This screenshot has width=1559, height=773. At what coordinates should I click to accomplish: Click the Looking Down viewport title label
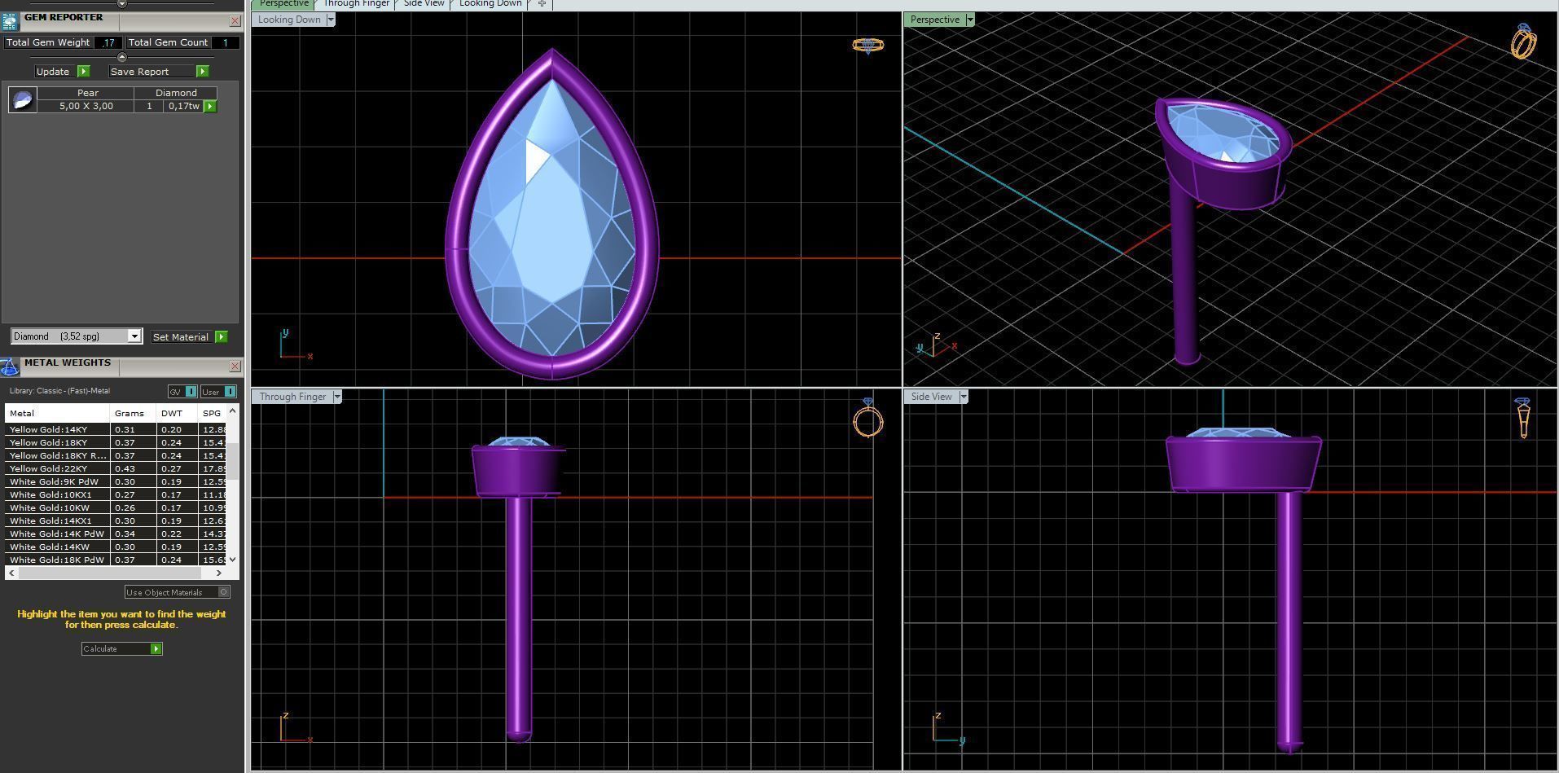point(289,20)
